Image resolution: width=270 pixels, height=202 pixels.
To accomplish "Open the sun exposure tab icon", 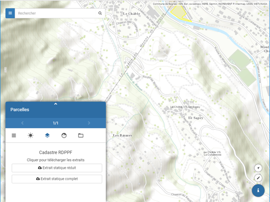I will tap(31, 136).
